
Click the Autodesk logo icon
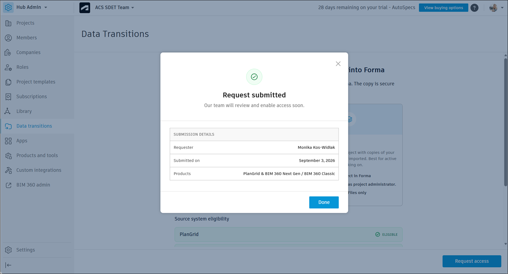(x=85, y=7)
